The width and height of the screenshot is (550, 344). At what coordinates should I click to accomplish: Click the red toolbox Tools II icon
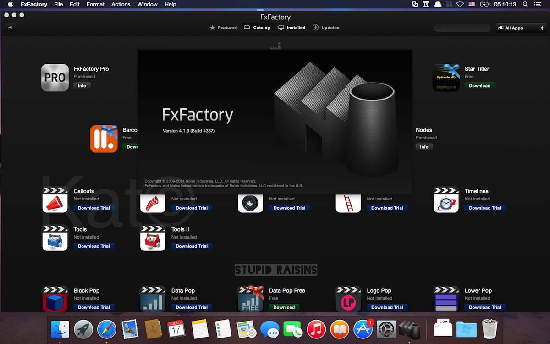(153, 238)
